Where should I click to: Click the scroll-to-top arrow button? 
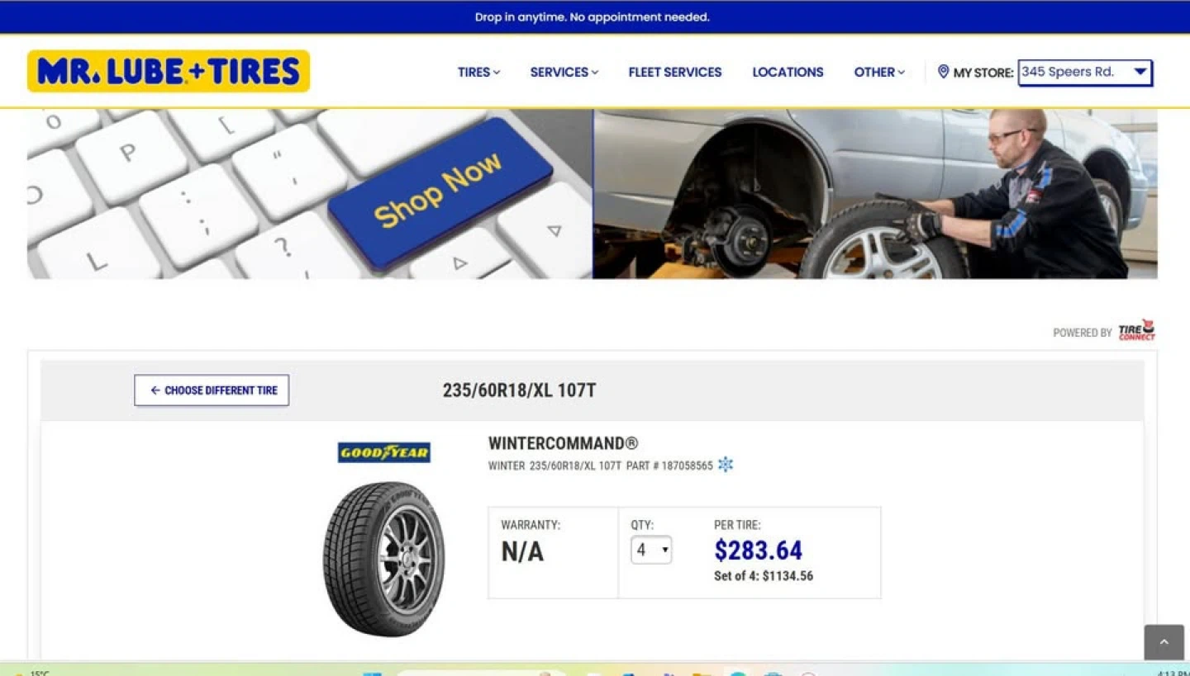(1164, 642)
